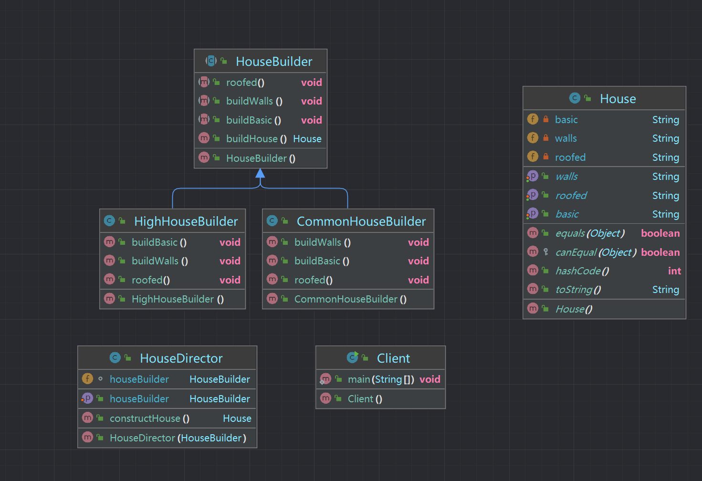Click the red lock icon next to walls field
The width and height of the screenshot is (702, 481).
click(545, 138)
